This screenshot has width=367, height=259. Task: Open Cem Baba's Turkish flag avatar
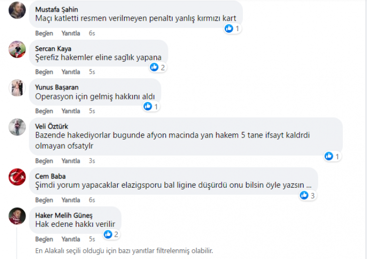point(18,177)
